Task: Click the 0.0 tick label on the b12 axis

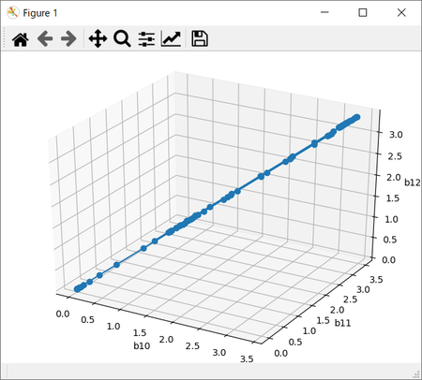Action: click(x=389, y=260)
